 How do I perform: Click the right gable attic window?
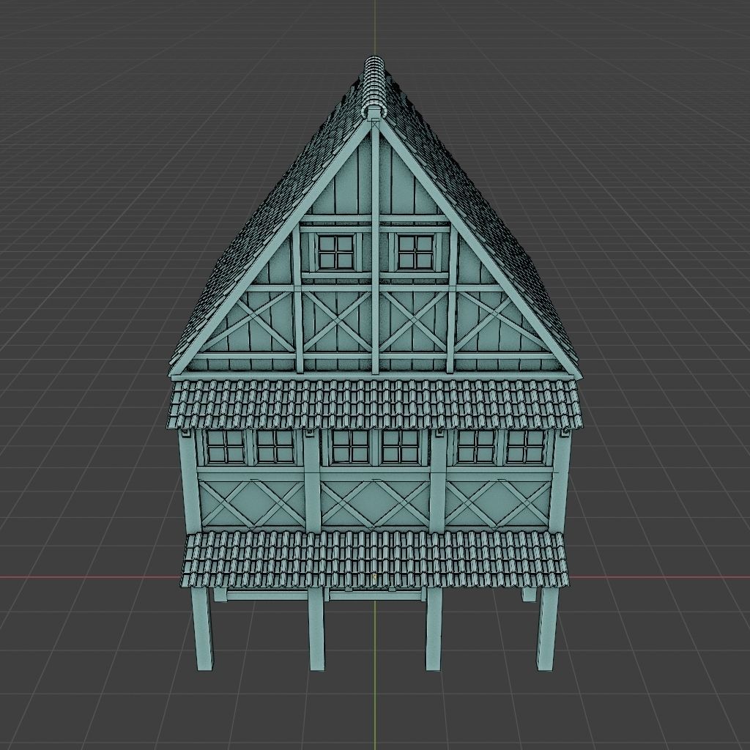[415, 252]
